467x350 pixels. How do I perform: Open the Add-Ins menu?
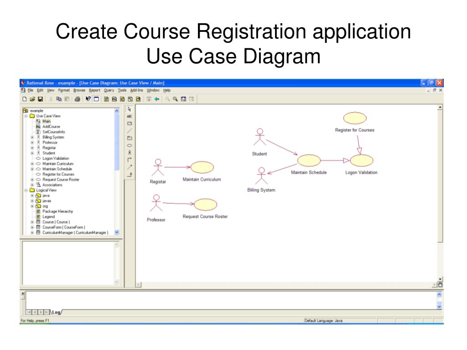click(136, 90)
